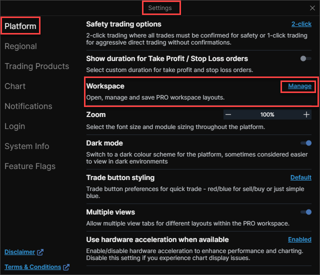Change Trade button styling Default option
This screenshot has height=275, width=320.
300,177
